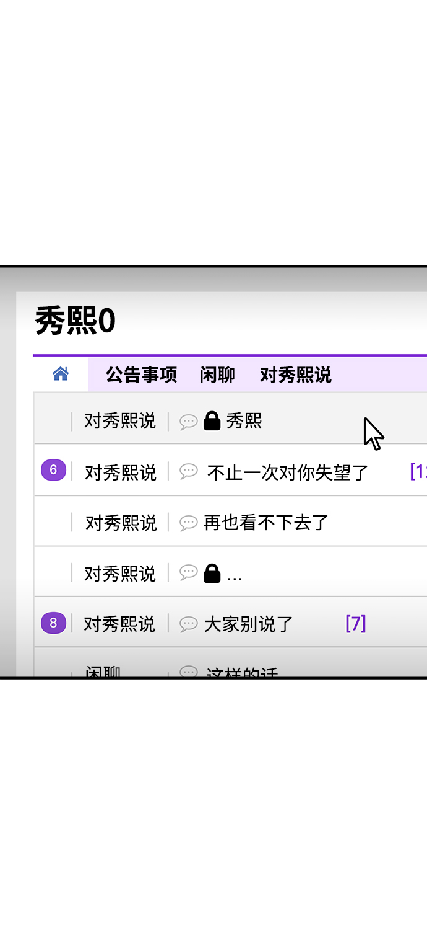Viewport: 427px width, 927px height.
Task: Open the post titled 不止一次对你失望了
Action: 288,472
